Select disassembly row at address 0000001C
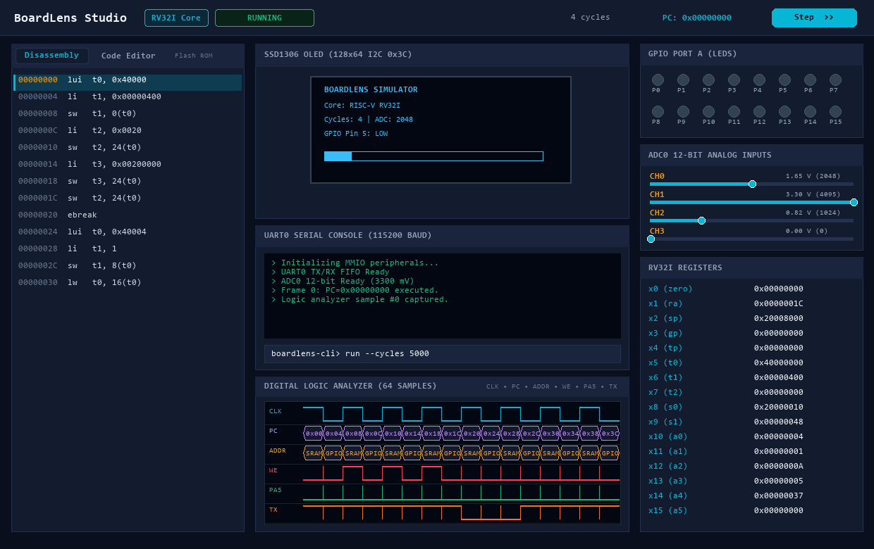Image resolution: width=874 pixels, height=549 pixels. coord(128,198)
